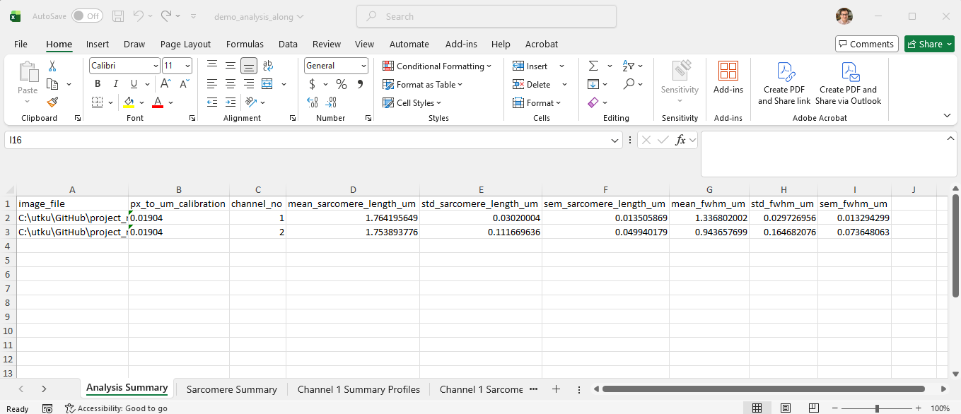Viewport: 961px width, 414px height.
Task: Switch to Page Layout view icon
Action: (x=785, y=408)
